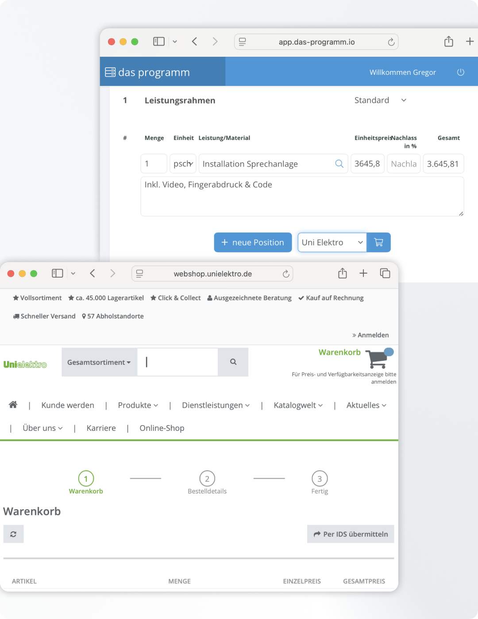478x619 pixels.
Task: Open webshop sidebar options chevron
Action: (73, 274)
